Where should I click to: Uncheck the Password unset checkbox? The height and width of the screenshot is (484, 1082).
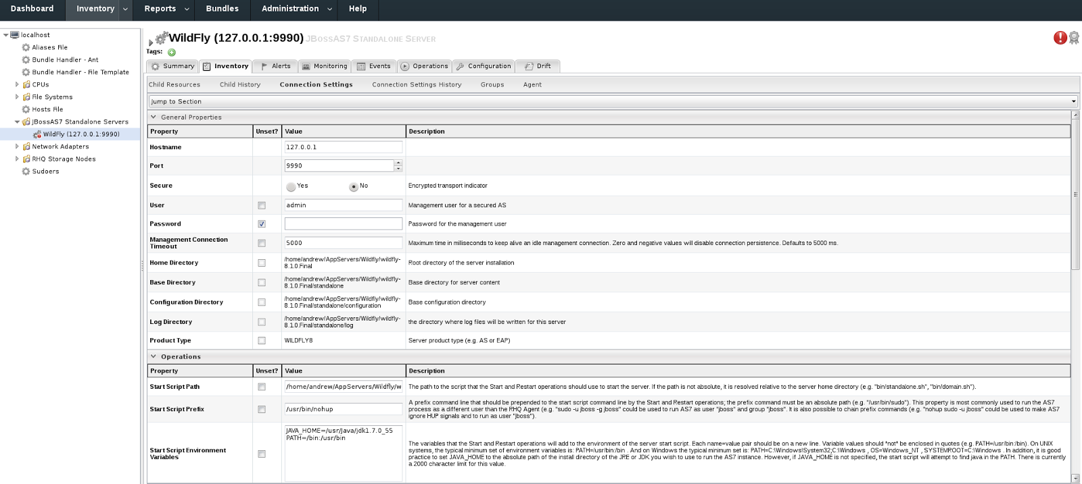click(262, 223)
